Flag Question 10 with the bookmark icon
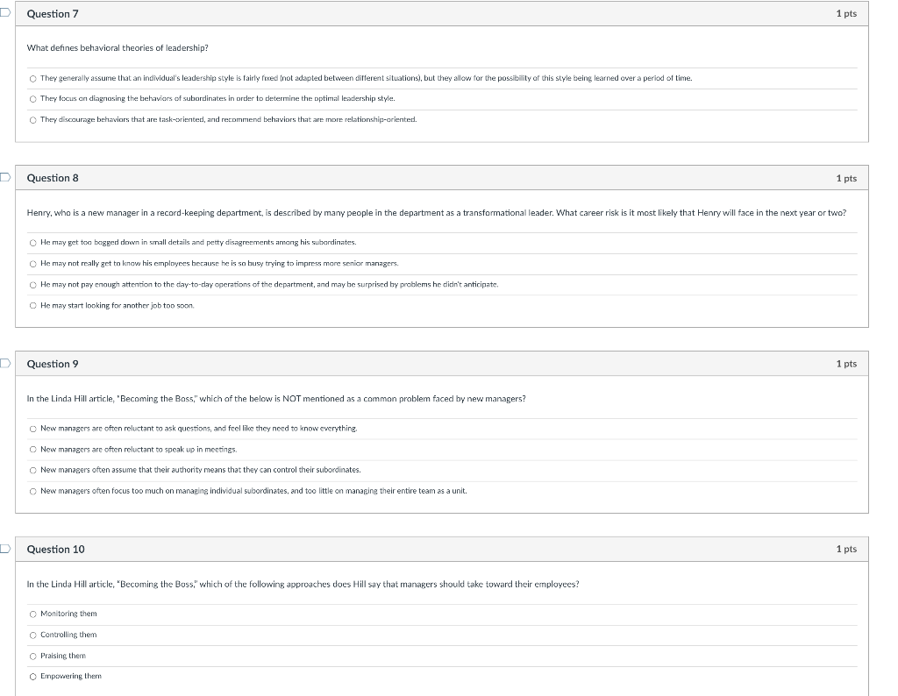This screenshot has width=898, height=696. click(x=4, y=549)
